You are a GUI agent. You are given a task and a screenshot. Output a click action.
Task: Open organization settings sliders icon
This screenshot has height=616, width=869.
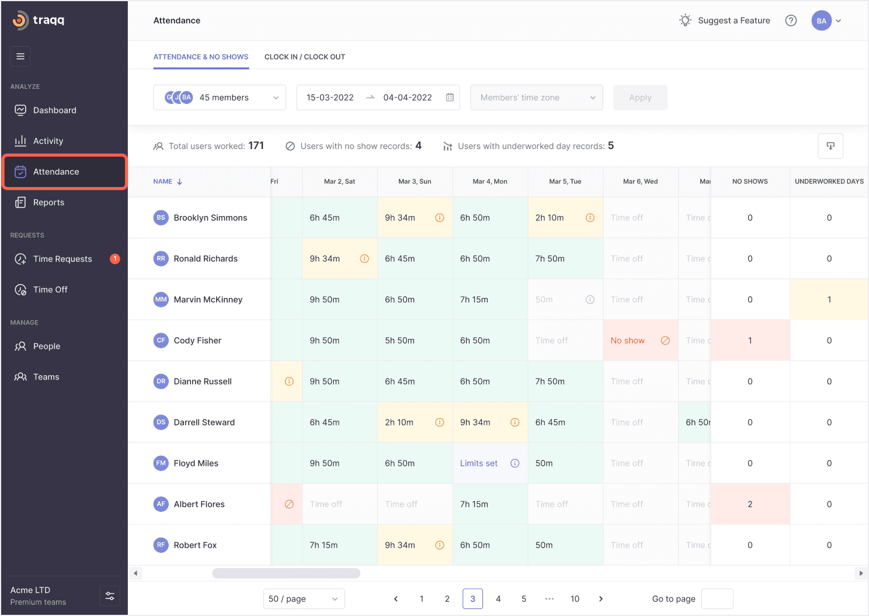[x=110, y=596]
